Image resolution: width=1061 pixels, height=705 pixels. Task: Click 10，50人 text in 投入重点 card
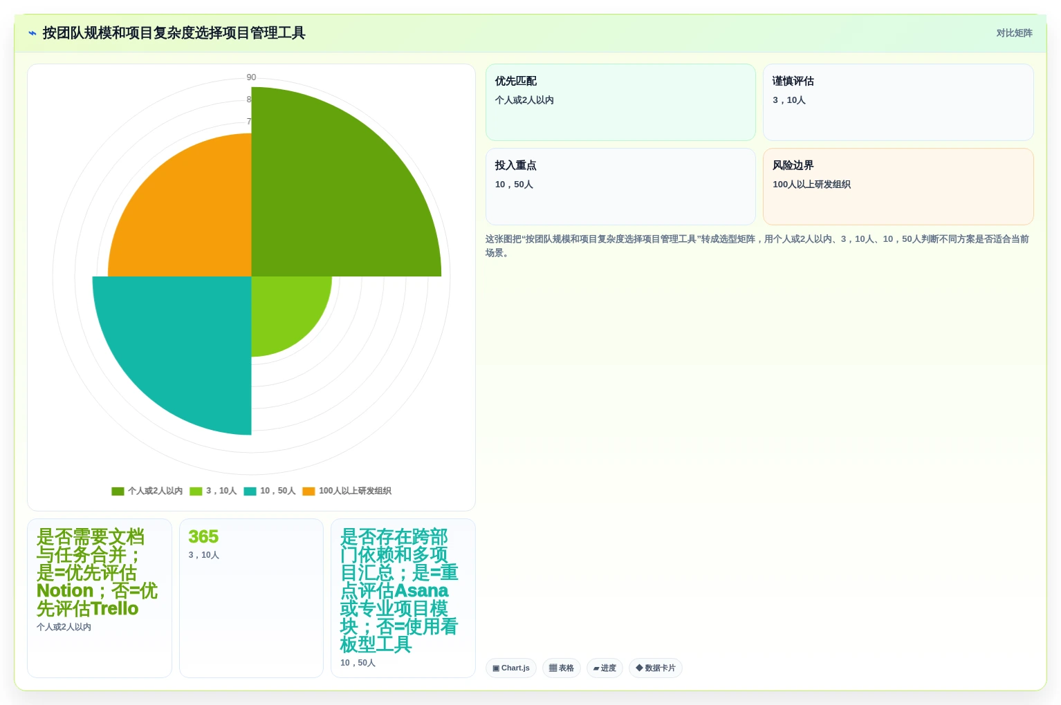coord(514,185)
